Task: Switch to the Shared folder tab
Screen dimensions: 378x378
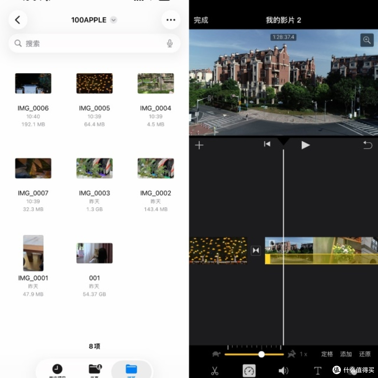Action: click(95, 370)
